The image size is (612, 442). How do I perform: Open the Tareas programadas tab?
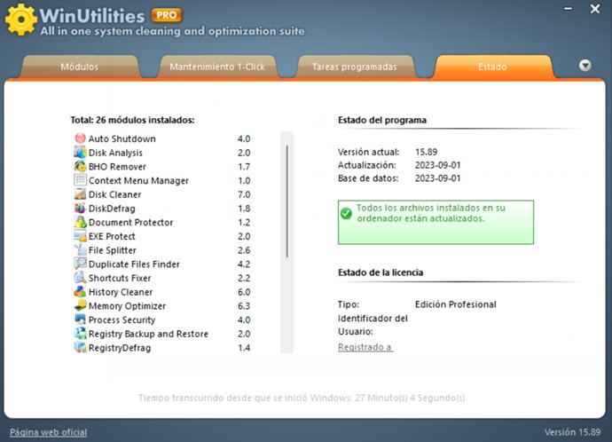[x=355, y=67]
